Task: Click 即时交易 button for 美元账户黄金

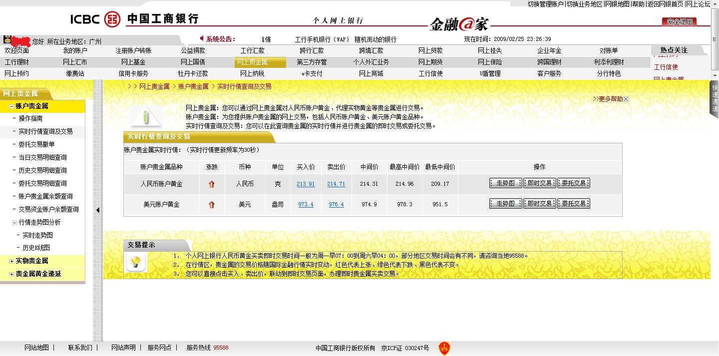Action: click(539, 204)
